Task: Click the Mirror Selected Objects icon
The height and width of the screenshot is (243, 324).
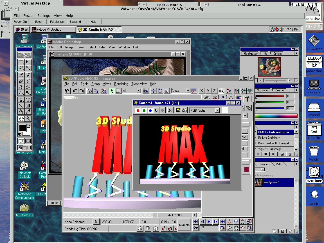Action: pos(237,91)
